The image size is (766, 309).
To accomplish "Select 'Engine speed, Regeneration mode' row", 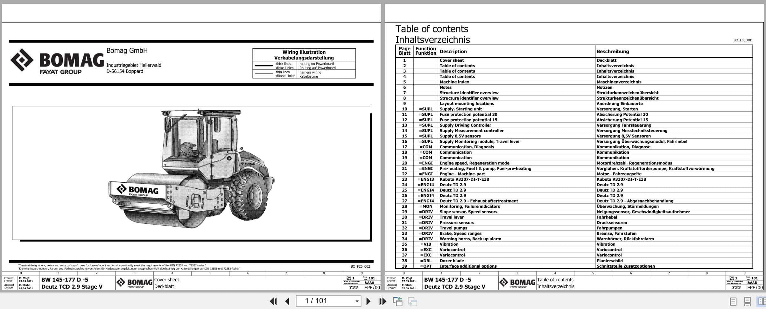I will pyautogui.click(x=574, y=163).
